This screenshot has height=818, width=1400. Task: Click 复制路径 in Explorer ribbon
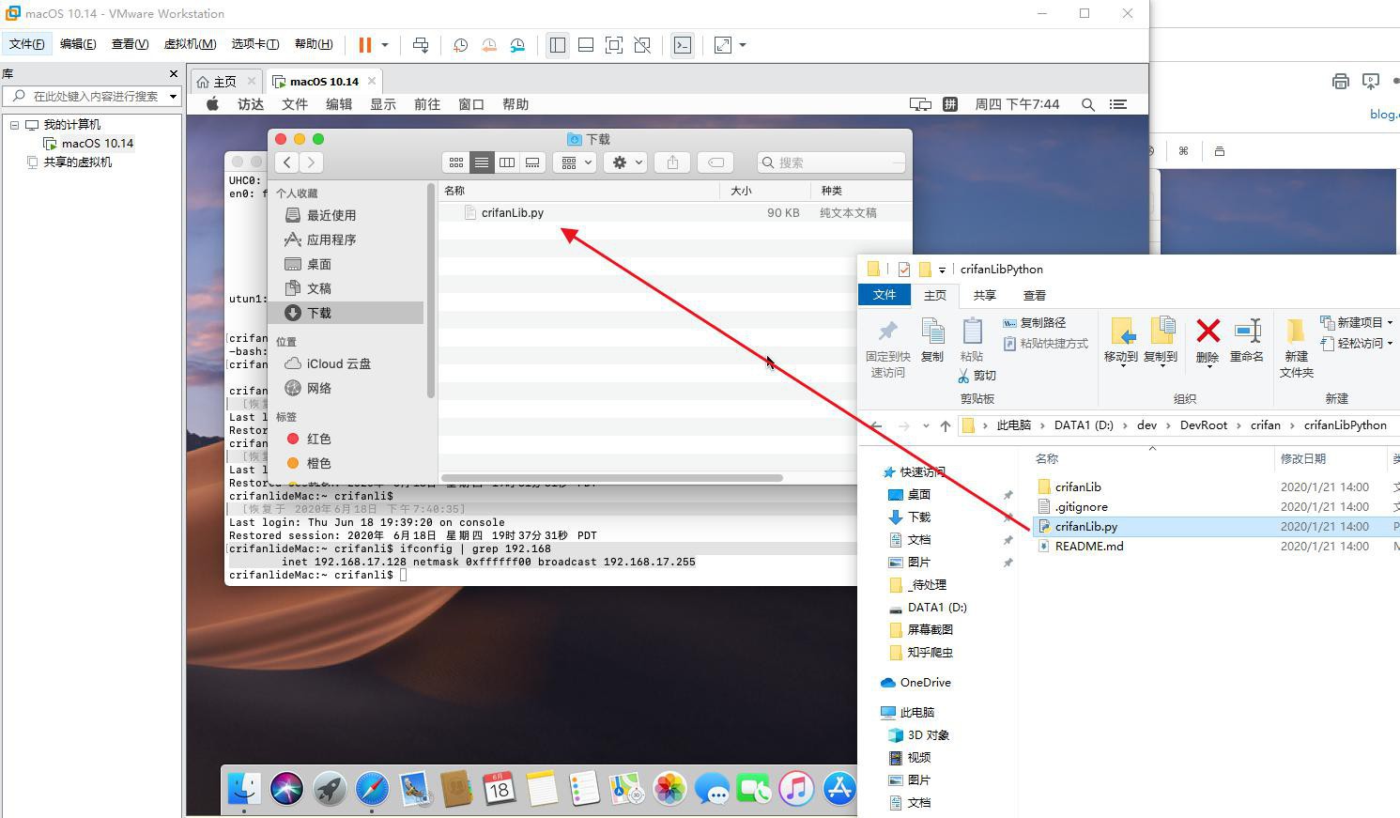(1034, 323)
